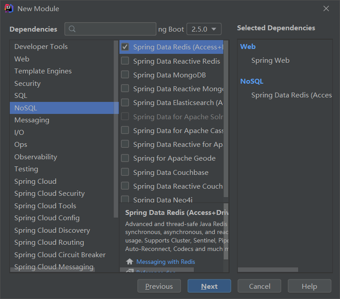The height and width of the screenshot is (299, 340).
Task: Check Spring Data Elasticsearch option
Action: (x=125, y=102)
